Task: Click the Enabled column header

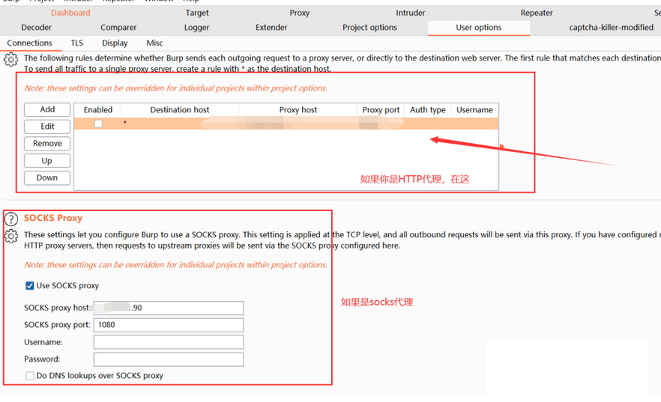Action: [x=97, y=110]
